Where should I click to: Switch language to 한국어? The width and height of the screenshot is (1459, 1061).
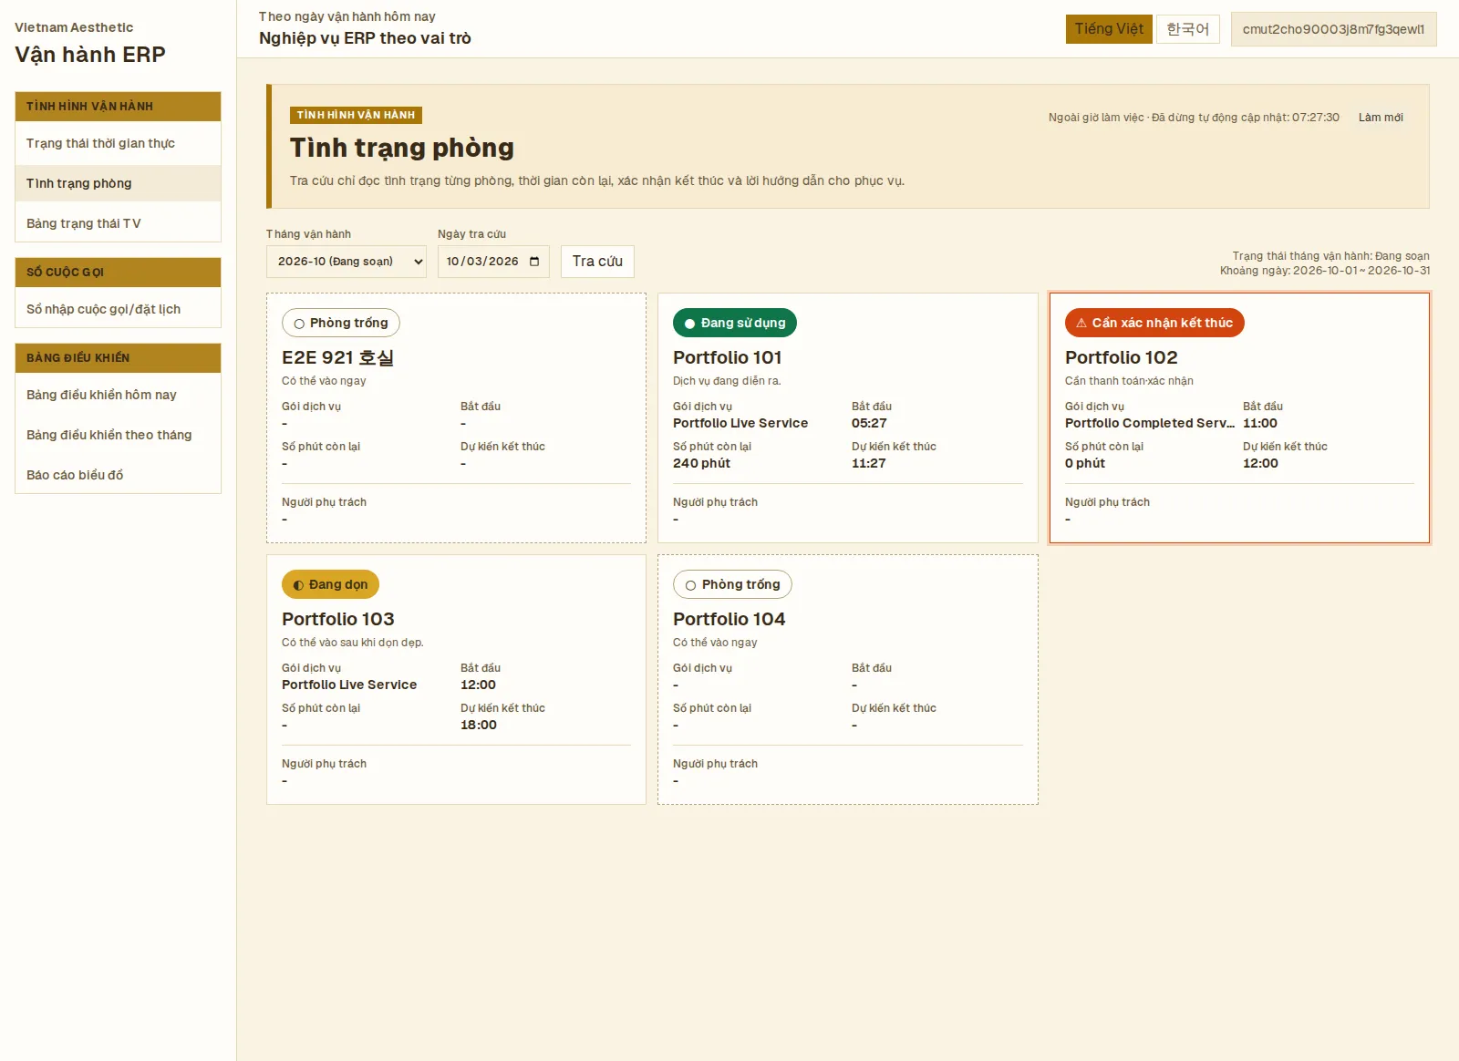pos(1187,29)
